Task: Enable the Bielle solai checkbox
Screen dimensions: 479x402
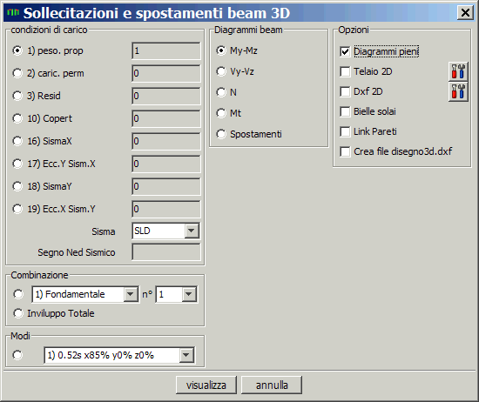Action: tap(345, 111)
